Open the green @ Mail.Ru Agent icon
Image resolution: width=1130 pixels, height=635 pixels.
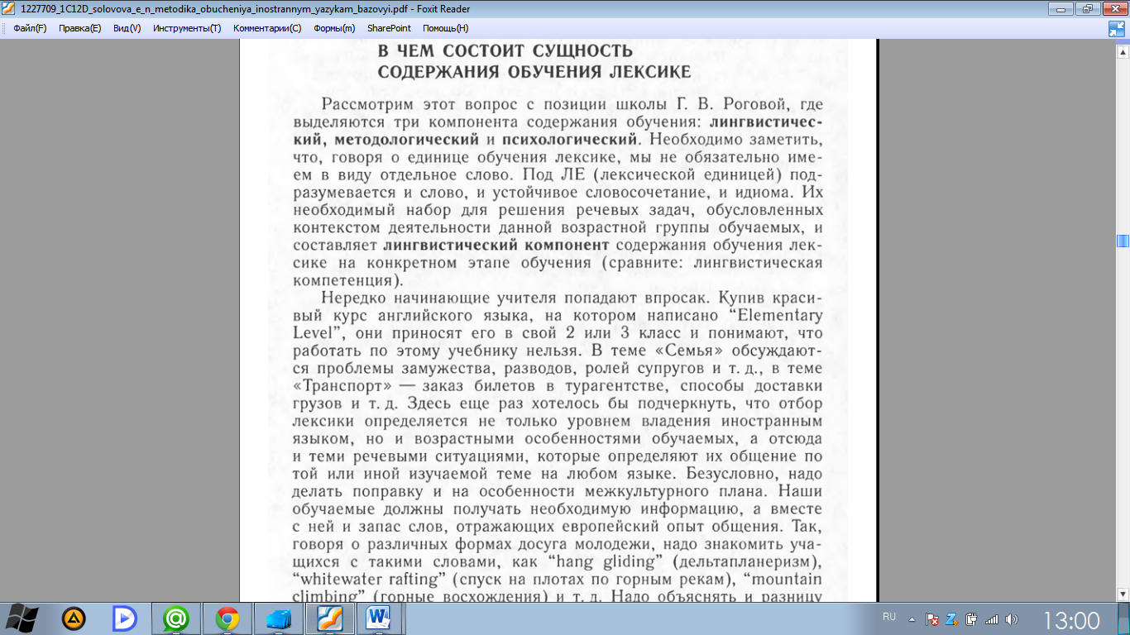[175, 618]
